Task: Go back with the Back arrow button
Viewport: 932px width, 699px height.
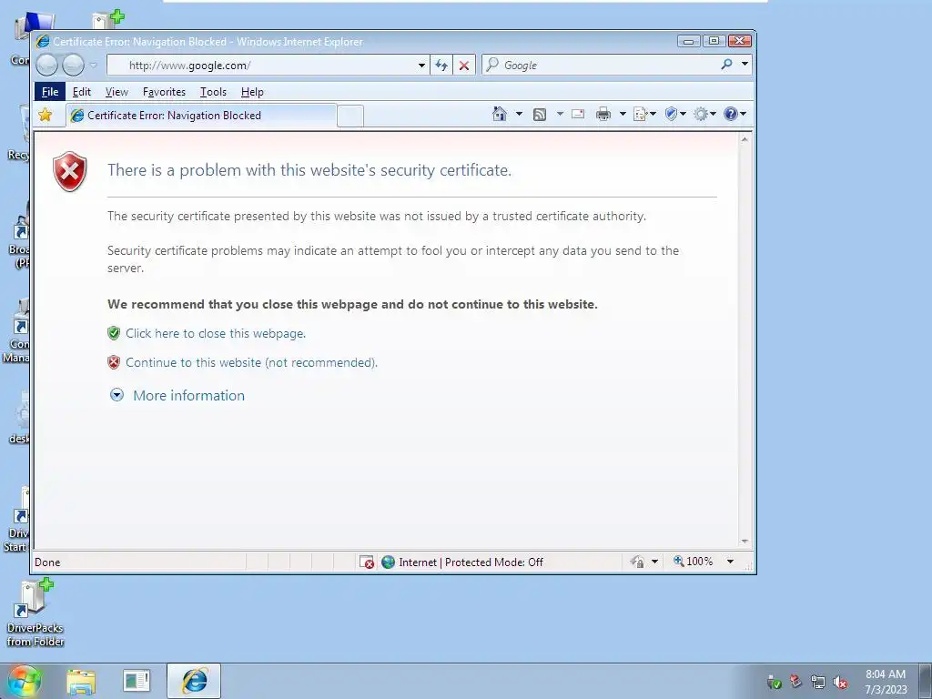Action: (47, 65)
